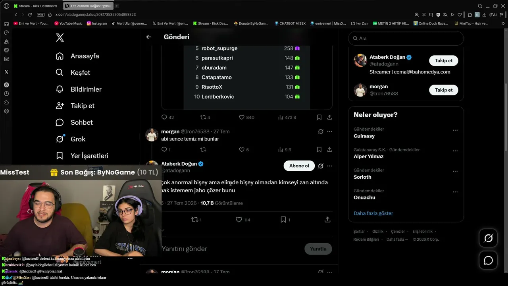This screenshot has height=286, width=508.
Task: Click the Yanıtla reply button
Action: pyautogui.click(x=318, y=249)
